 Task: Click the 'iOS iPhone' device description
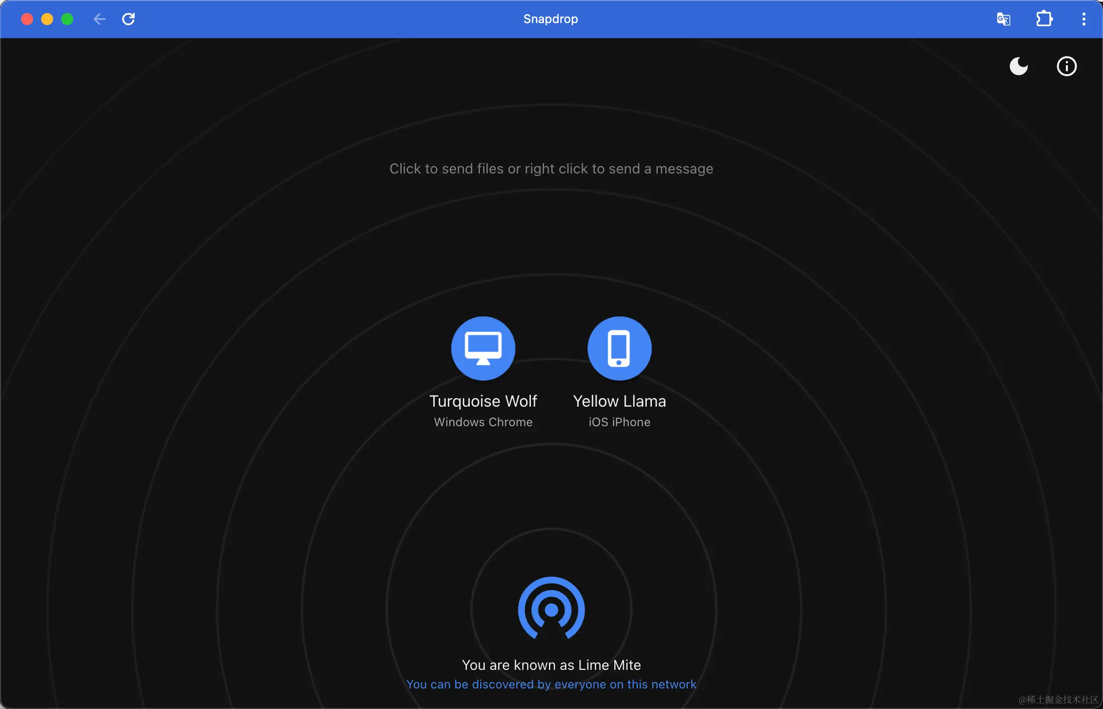pos(619,422)
